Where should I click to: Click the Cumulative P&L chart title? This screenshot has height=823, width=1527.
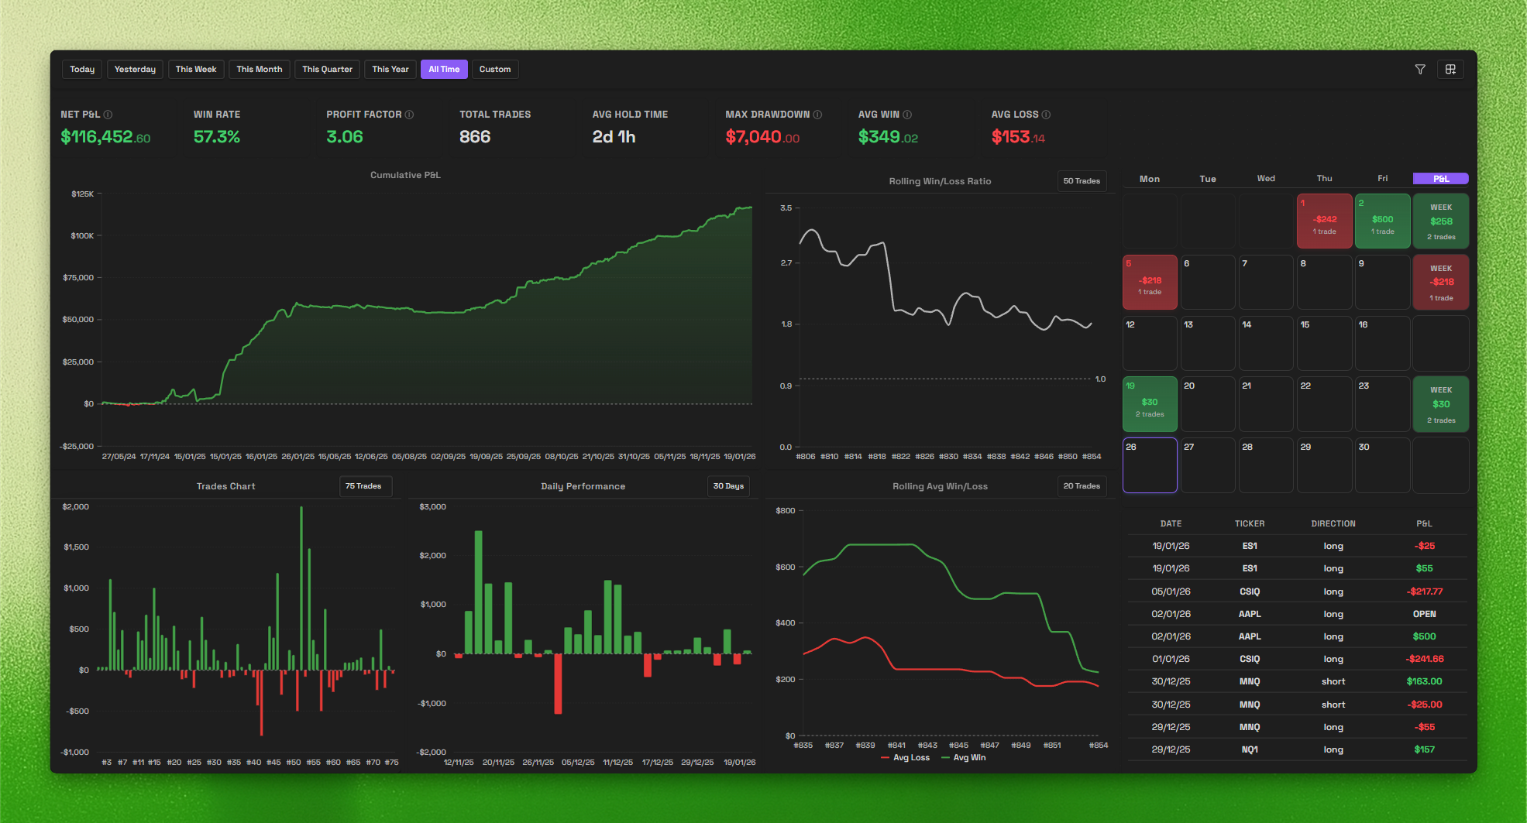(405, 175)
